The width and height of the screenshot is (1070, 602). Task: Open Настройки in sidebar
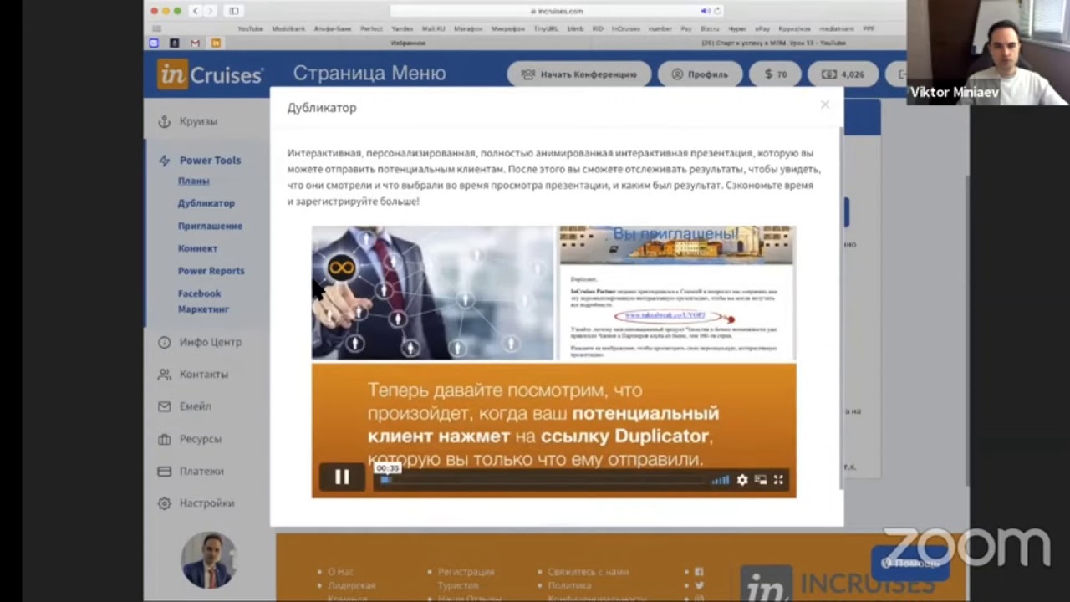206,503
